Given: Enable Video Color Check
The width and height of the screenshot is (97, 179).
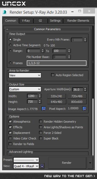Looking at the screenshot, I should [10, 138].
